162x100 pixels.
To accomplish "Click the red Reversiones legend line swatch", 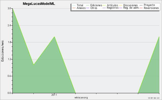I will pos(141,8).
